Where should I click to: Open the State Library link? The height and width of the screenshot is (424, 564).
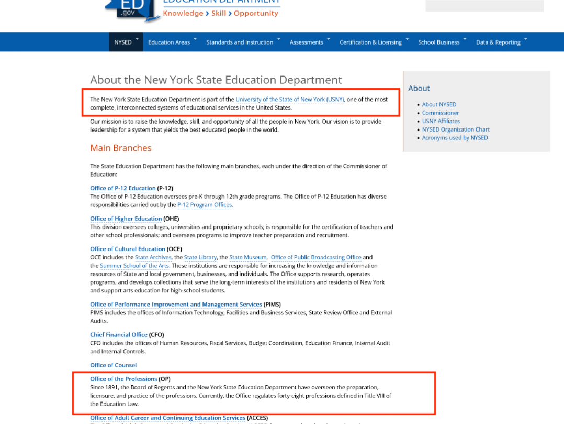click(x=200, y=257)
